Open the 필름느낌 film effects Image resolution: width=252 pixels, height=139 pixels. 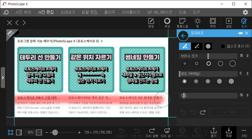(x=182, y=23)
